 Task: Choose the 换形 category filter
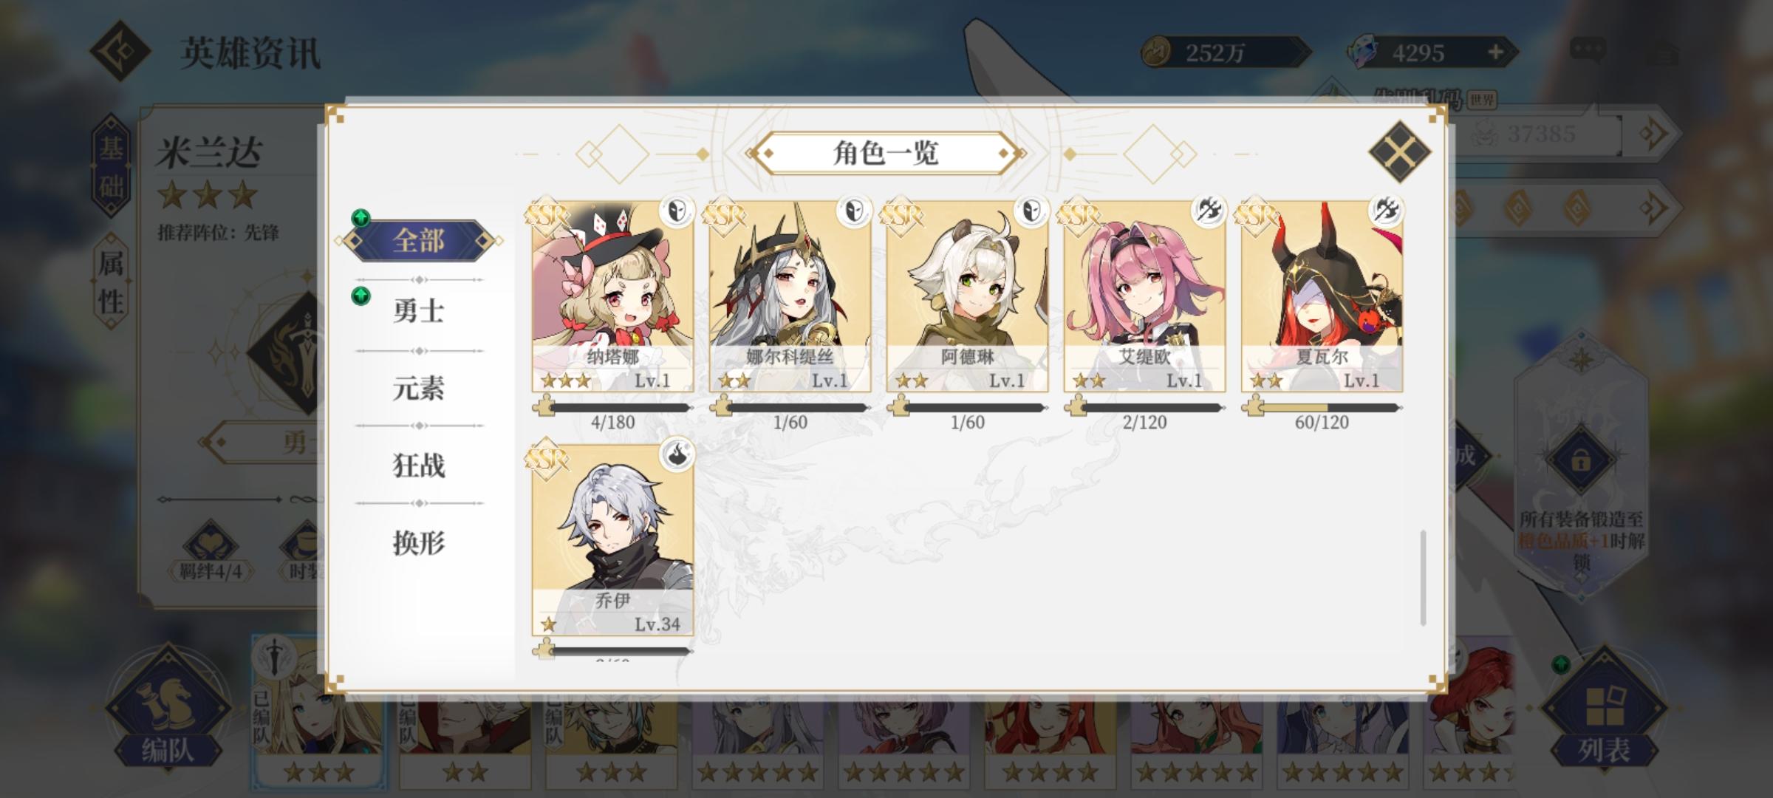pos(419,543)
